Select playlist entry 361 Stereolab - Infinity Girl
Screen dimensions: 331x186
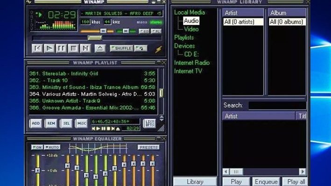click(x=92, y=73)
